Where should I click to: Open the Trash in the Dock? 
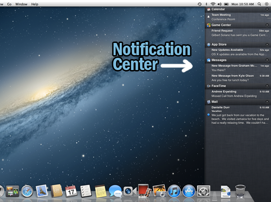[x=240, y=191]
